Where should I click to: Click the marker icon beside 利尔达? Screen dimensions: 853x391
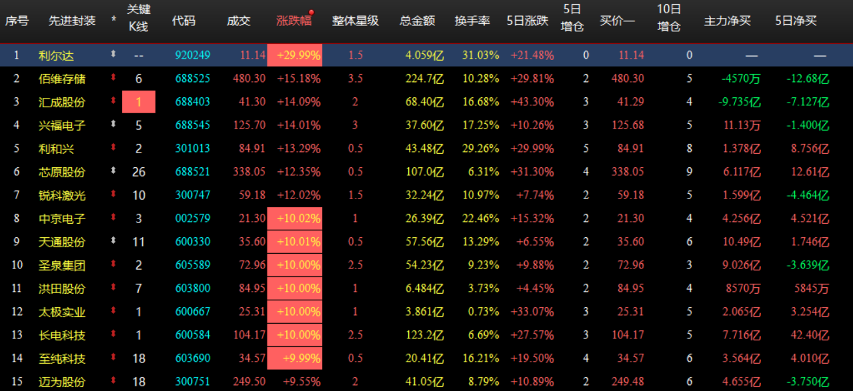(113, 55)
